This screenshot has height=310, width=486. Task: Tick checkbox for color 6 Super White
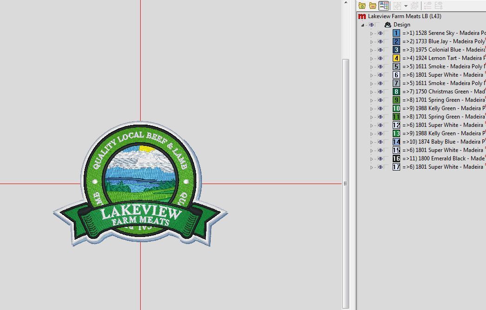click(386, 75)
